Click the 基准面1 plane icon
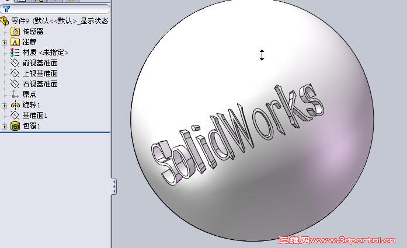This screenshot has width=407, height=248. (15, 116)
